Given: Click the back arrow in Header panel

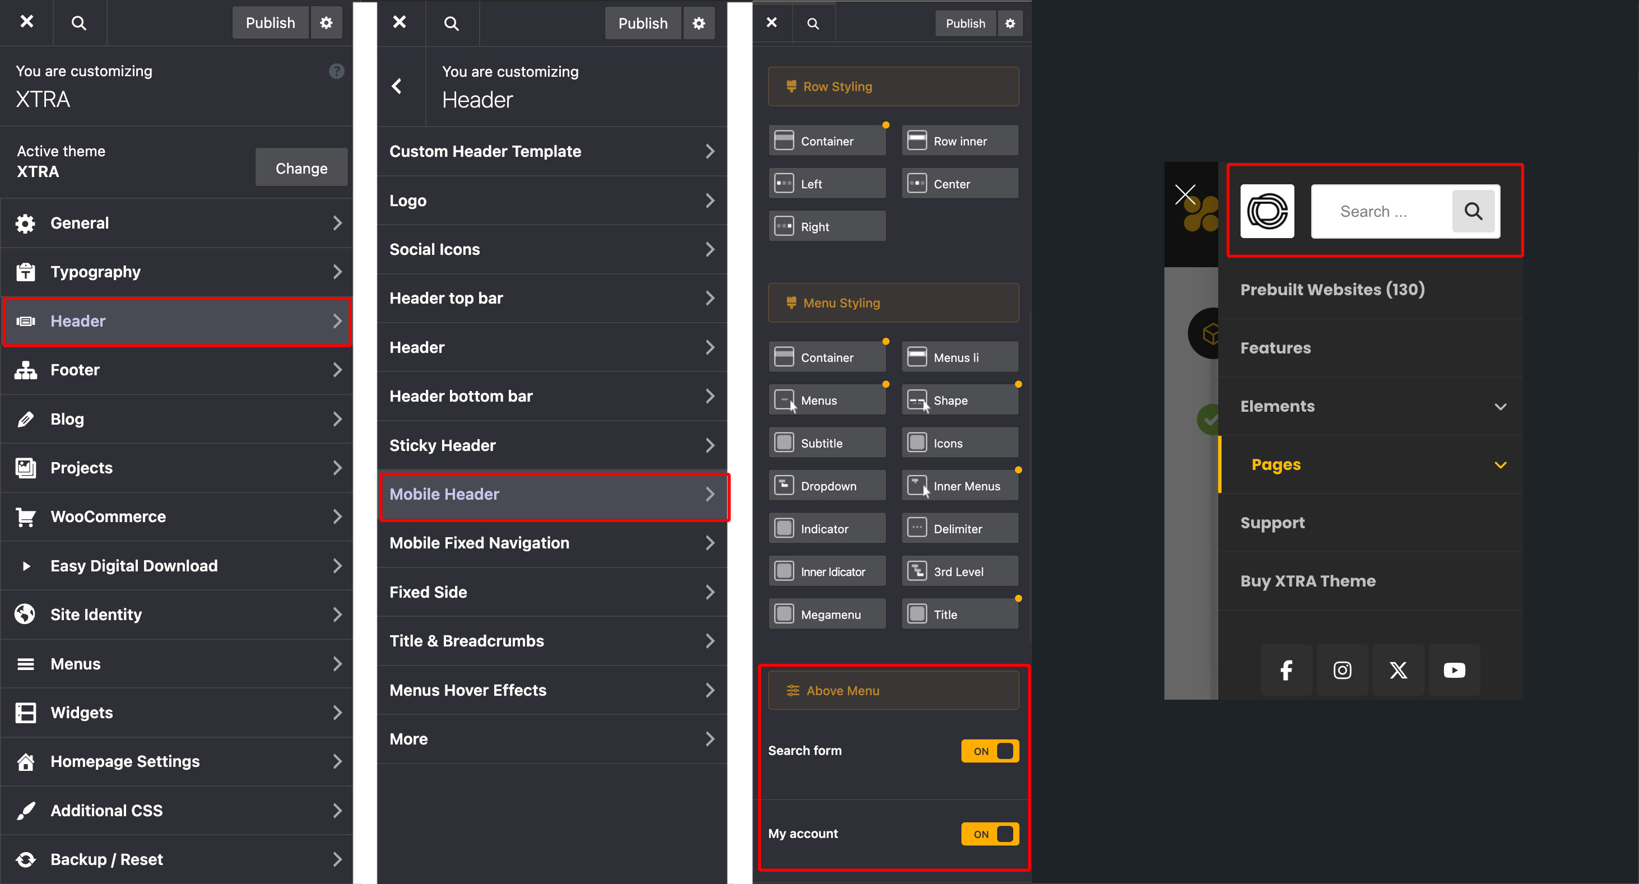Looking at the screenshot, I should [x=397, y=86].
